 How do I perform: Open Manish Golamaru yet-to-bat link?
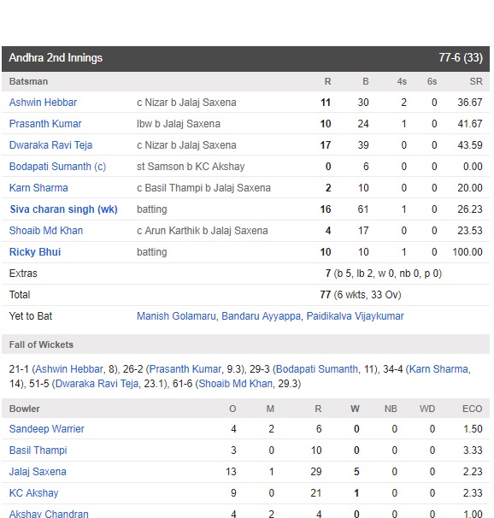pos(176,316)
